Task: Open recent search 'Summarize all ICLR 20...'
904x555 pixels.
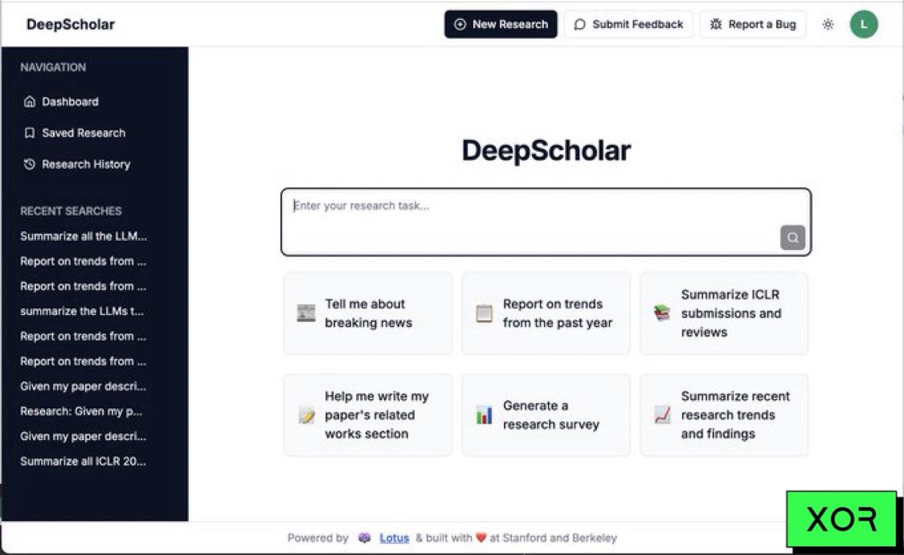Action: [84, 462]
